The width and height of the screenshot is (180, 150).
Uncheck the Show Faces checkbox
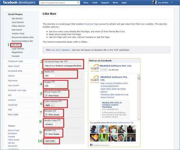tap(46, 95)
